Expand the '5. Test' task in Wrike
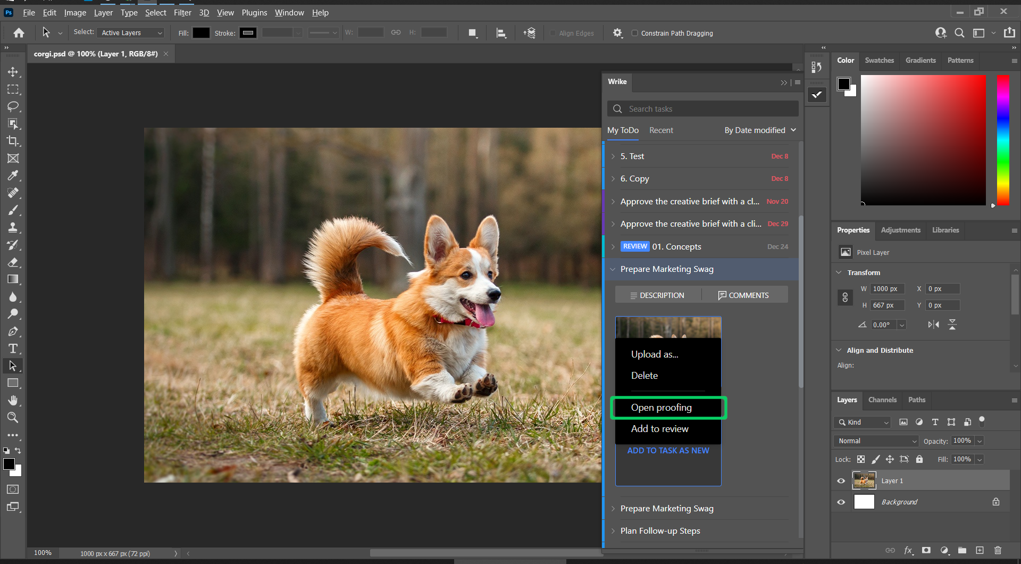 pos(614,156)
